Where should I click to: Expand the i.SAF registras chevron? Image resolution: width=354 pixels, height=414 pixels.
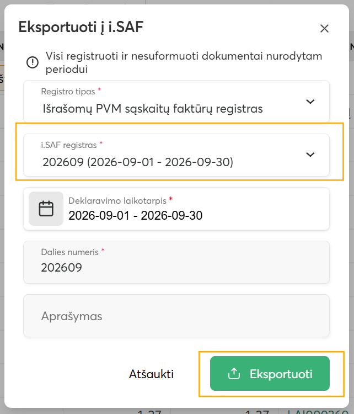(x=310, y=154)
